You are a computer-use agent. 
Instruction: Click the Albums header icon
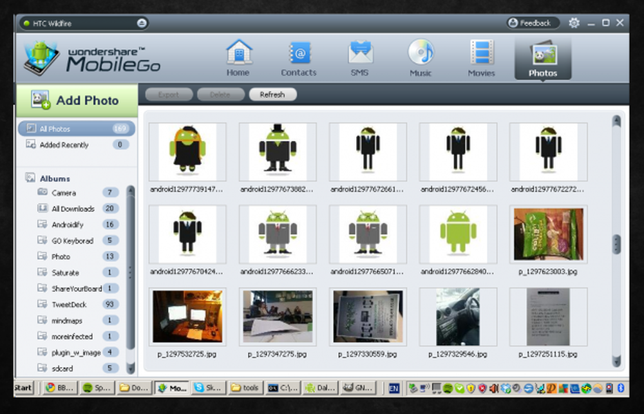30,178
